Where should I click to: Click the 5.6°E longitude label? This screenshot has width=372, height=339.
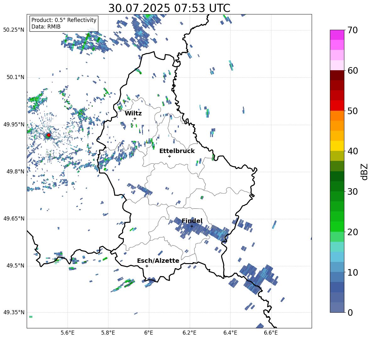click(x=68, y=333)
